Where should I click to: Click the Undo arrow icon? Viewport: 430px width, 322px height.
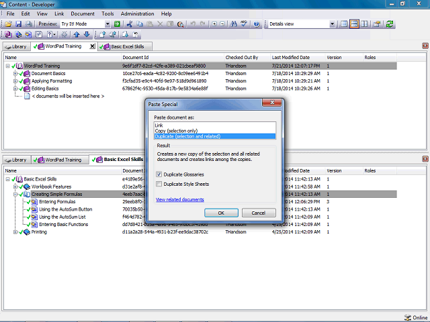pos(193,24)
